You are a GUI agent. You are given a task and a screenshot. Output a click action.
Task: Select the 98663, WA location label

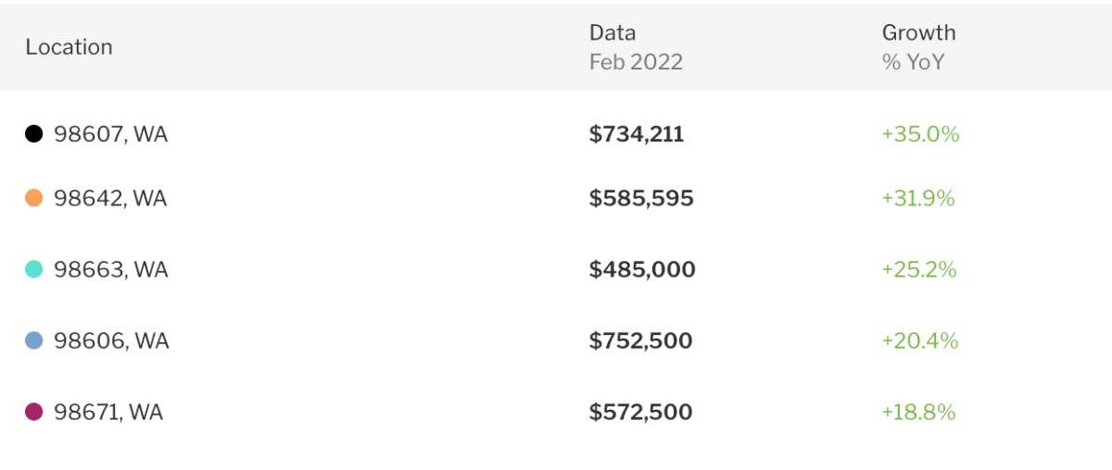click(x=110, y=269)
